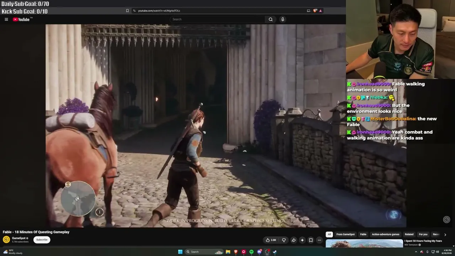Select the All filter chip
Viewport: 455px width, 256px height.
329,234
